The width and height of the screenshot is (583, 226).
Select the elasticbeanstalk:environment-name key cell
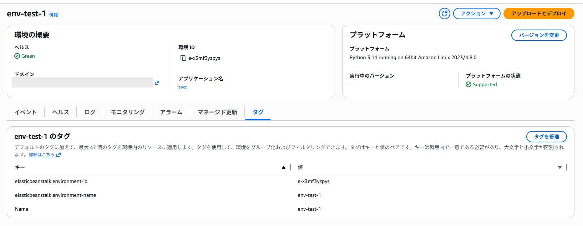pyautogui.click(x=55, y=195)
